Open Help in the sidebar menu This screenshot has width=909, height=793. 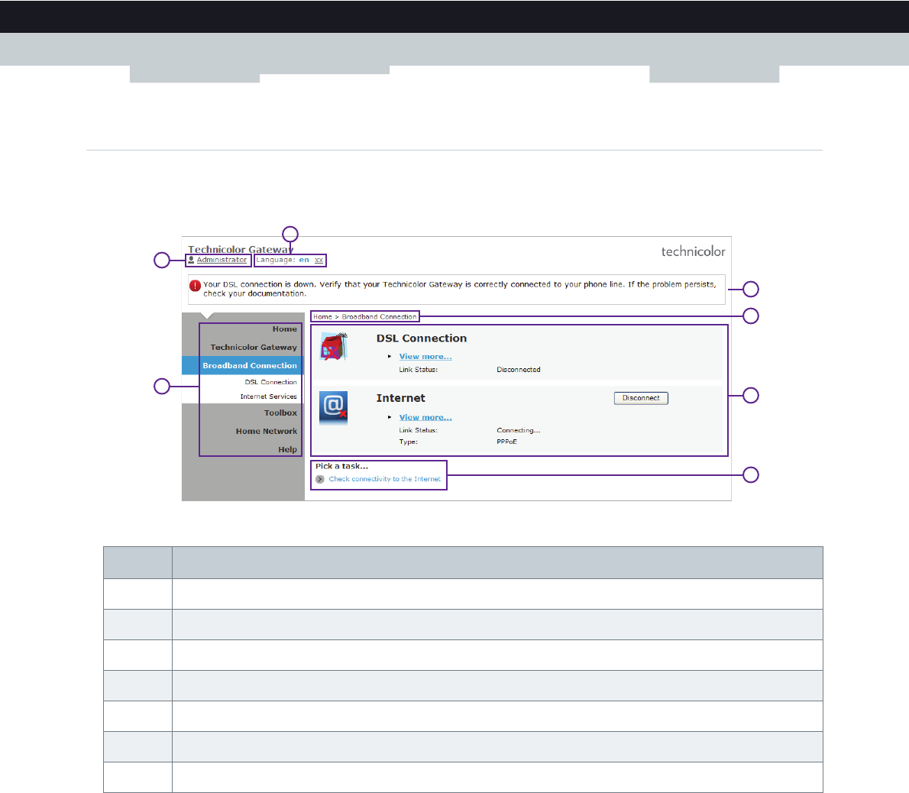(x=287, y=449)
